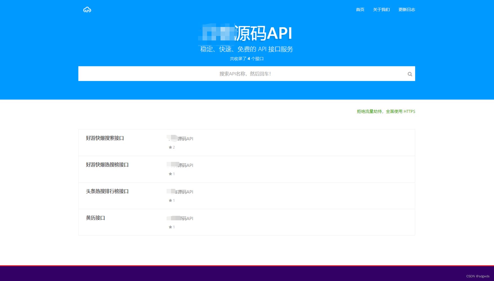The height and width of the screenshot is (281, 494).
Task: Click the subtitle 稳定、快速、免费的 API 接口服务
Action: pos(246,49)
